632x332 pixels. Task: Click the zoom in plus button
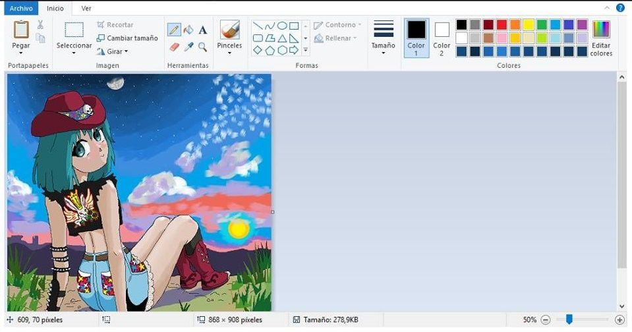(619, 319)
